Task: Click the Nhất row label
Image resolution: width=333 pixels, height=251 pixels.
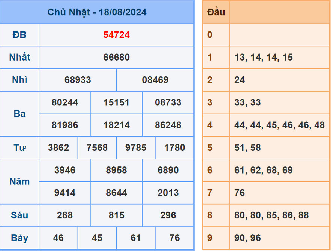Action: click(19, 57)
